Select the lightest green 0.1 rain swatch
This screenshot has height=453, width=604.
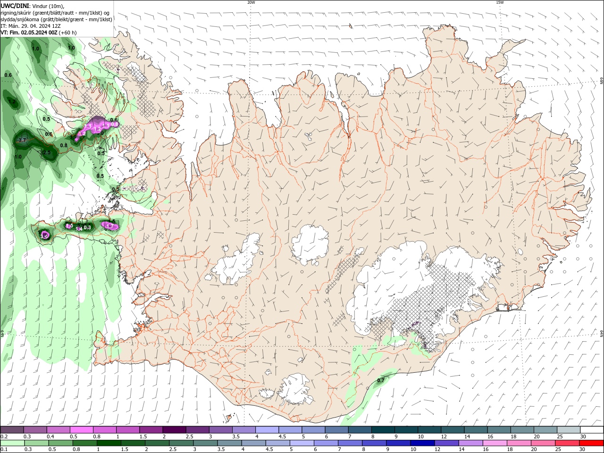pyautogui.click(x=11, y=443)
